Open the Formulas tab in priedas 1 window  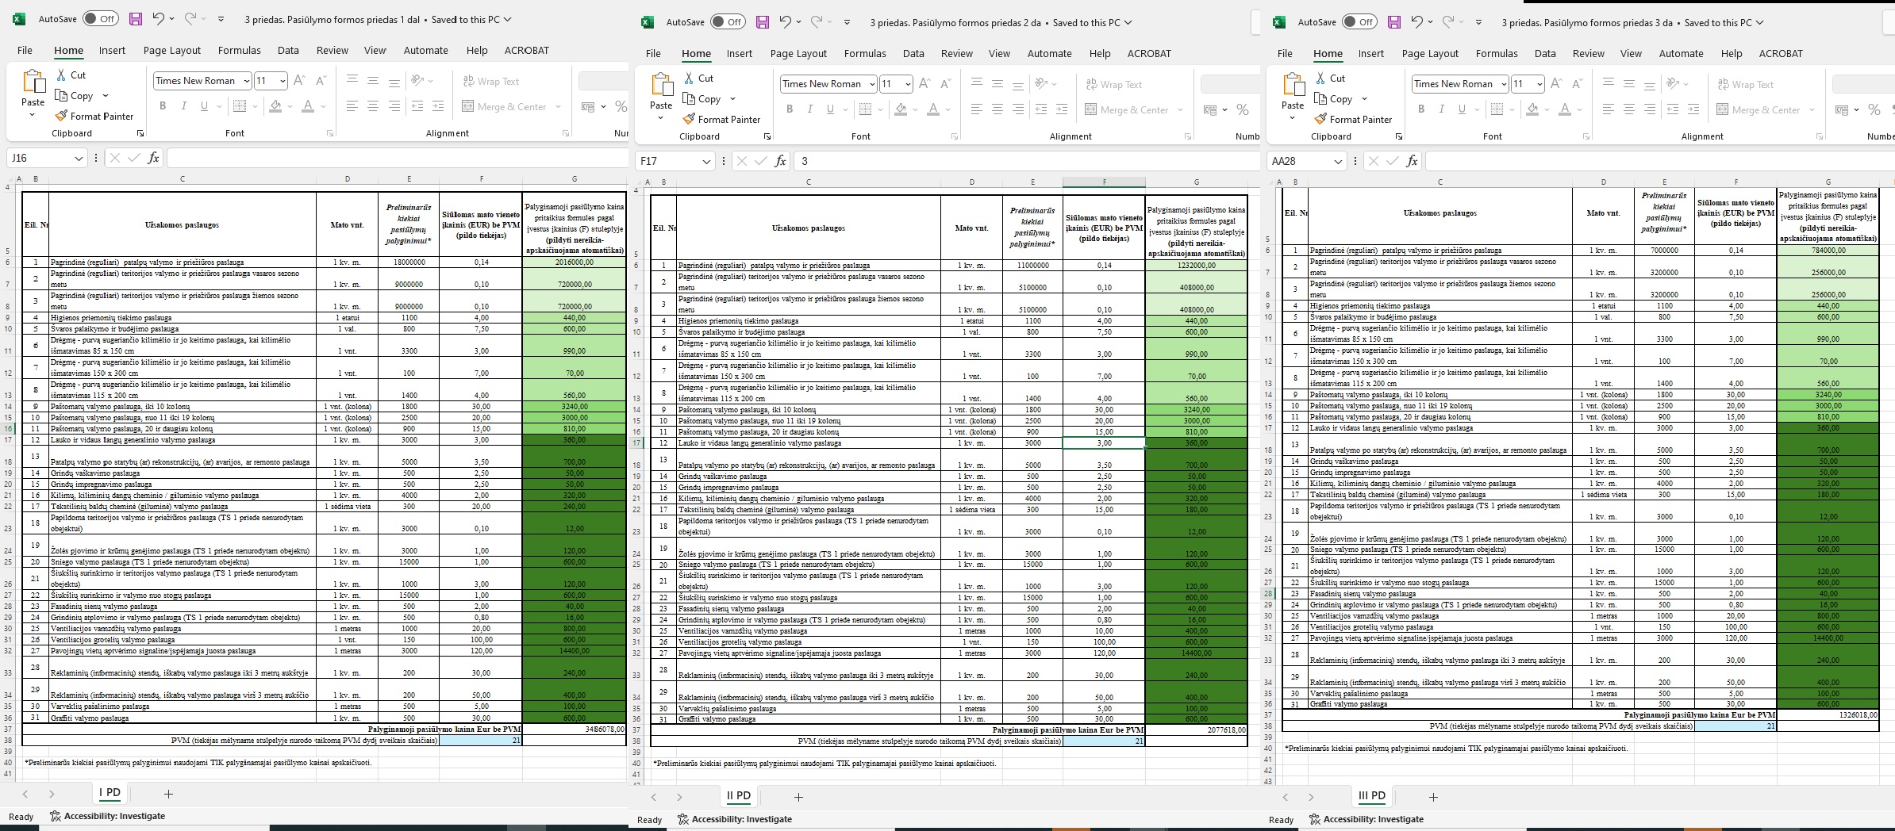pyautogui.click(x=239, y=50)
